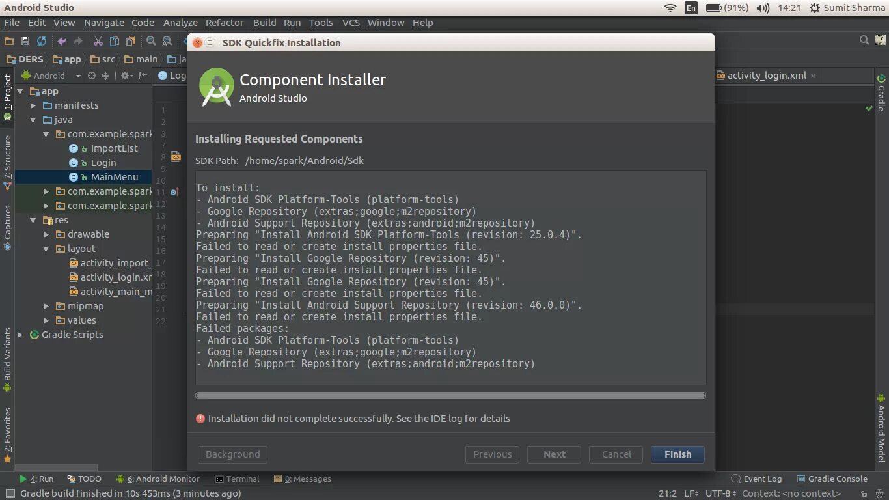Viewport: 889px width, 500px height.
Task: Click the Find magnifier icon
Action: (151, 41)
